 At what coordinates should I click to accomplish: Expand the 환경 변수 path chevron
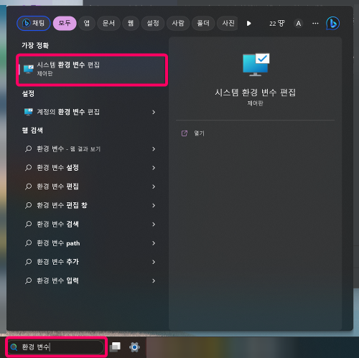point(154,243)
